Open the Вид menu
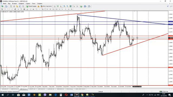 click(9, 4)
